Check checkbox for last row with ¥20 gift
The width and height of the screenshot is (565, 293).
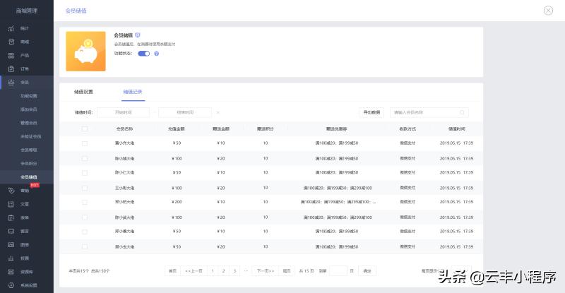click(85, 246)
